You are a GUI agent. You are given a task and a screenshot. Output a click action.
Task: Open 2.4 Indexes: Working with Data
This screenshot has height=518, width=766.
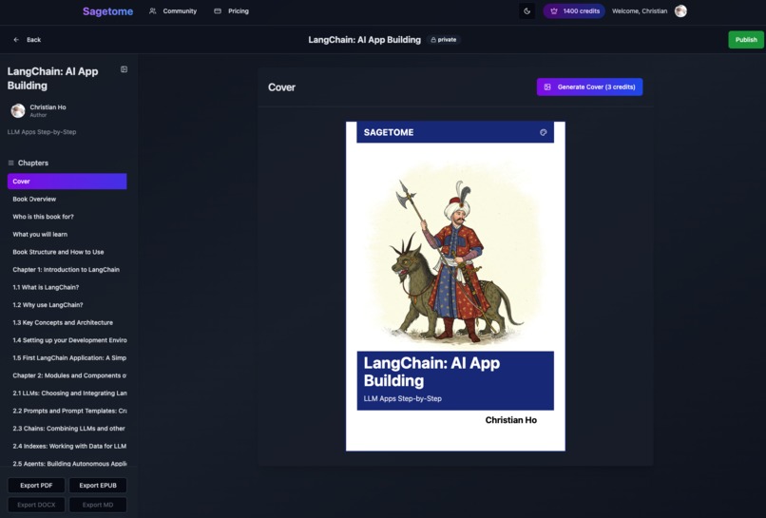pos(67,446)
